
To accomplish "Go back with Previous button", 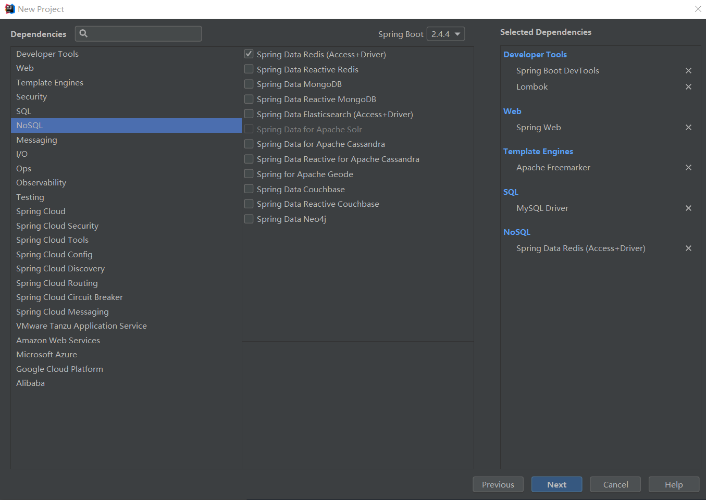I will pos(498,484).
